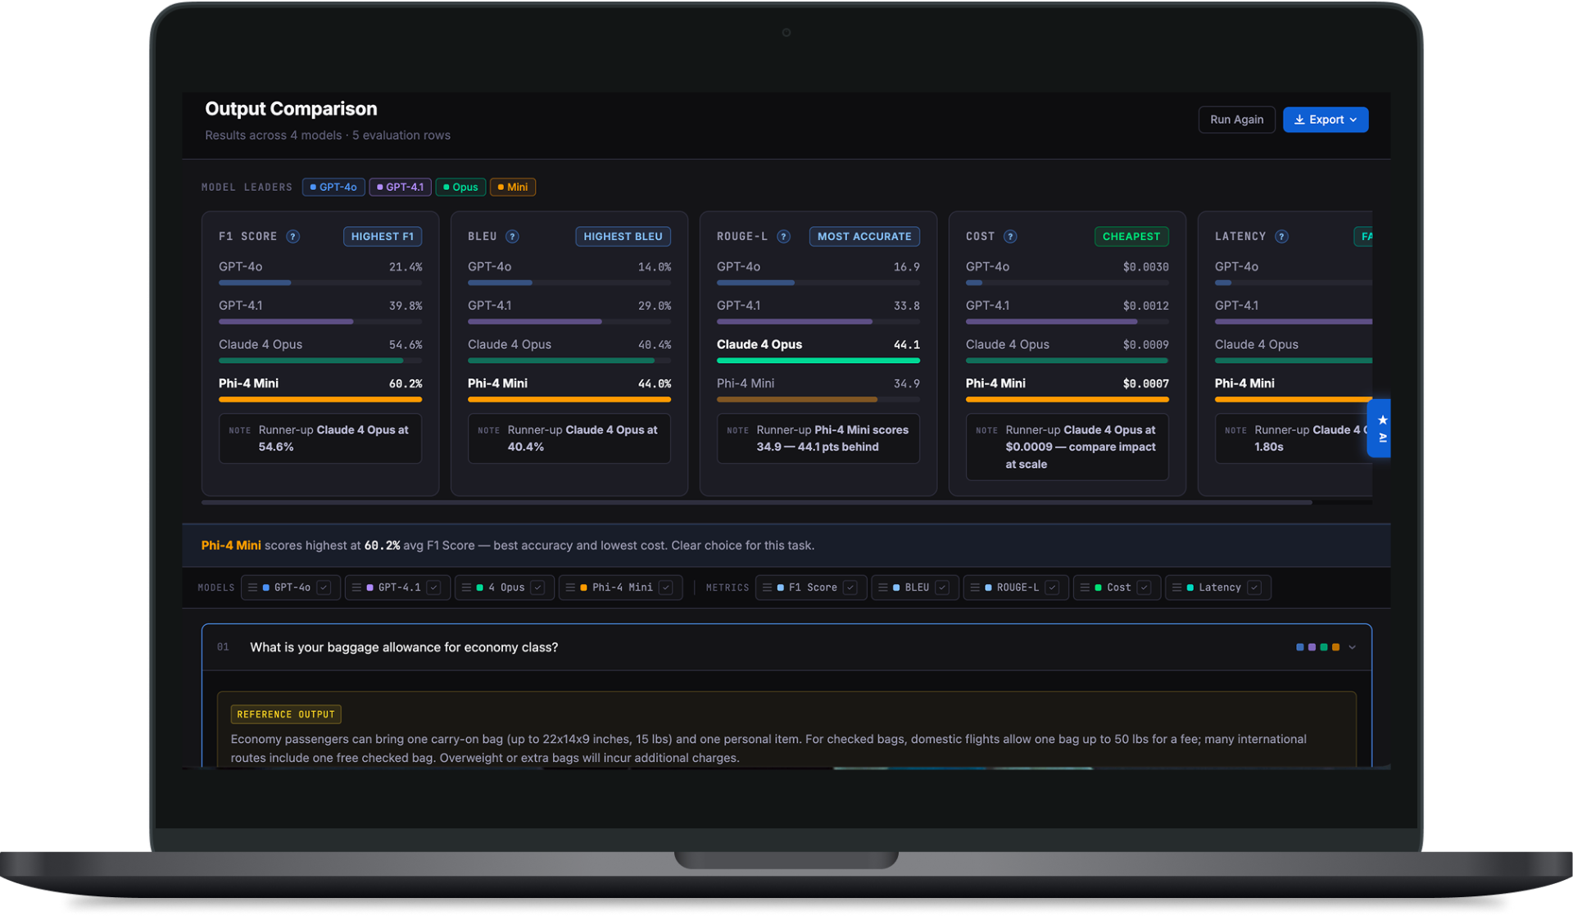Disable the Latency metric checkbox

click(x=1254, y=587)
